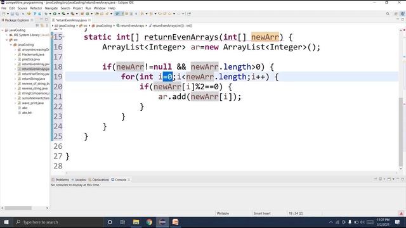The width and height of the screenshot is (406, 228).
Task: Open the Window menu
Action: 100,8
